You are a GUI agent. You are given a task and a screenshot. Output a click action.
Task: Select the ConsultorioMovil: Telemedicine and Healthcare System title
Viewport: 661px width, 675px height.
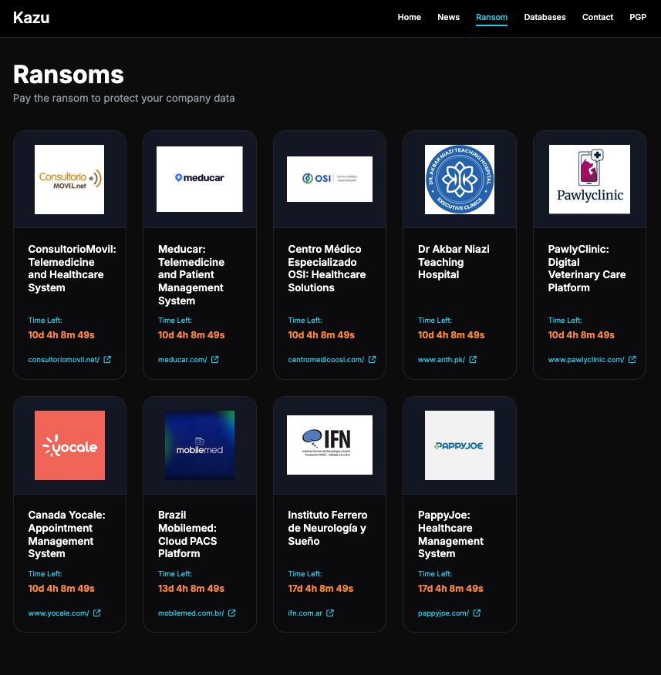[72, 268]
